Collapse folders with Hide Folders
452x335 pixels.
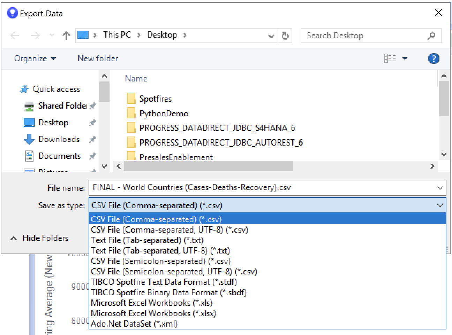[40, 238]
